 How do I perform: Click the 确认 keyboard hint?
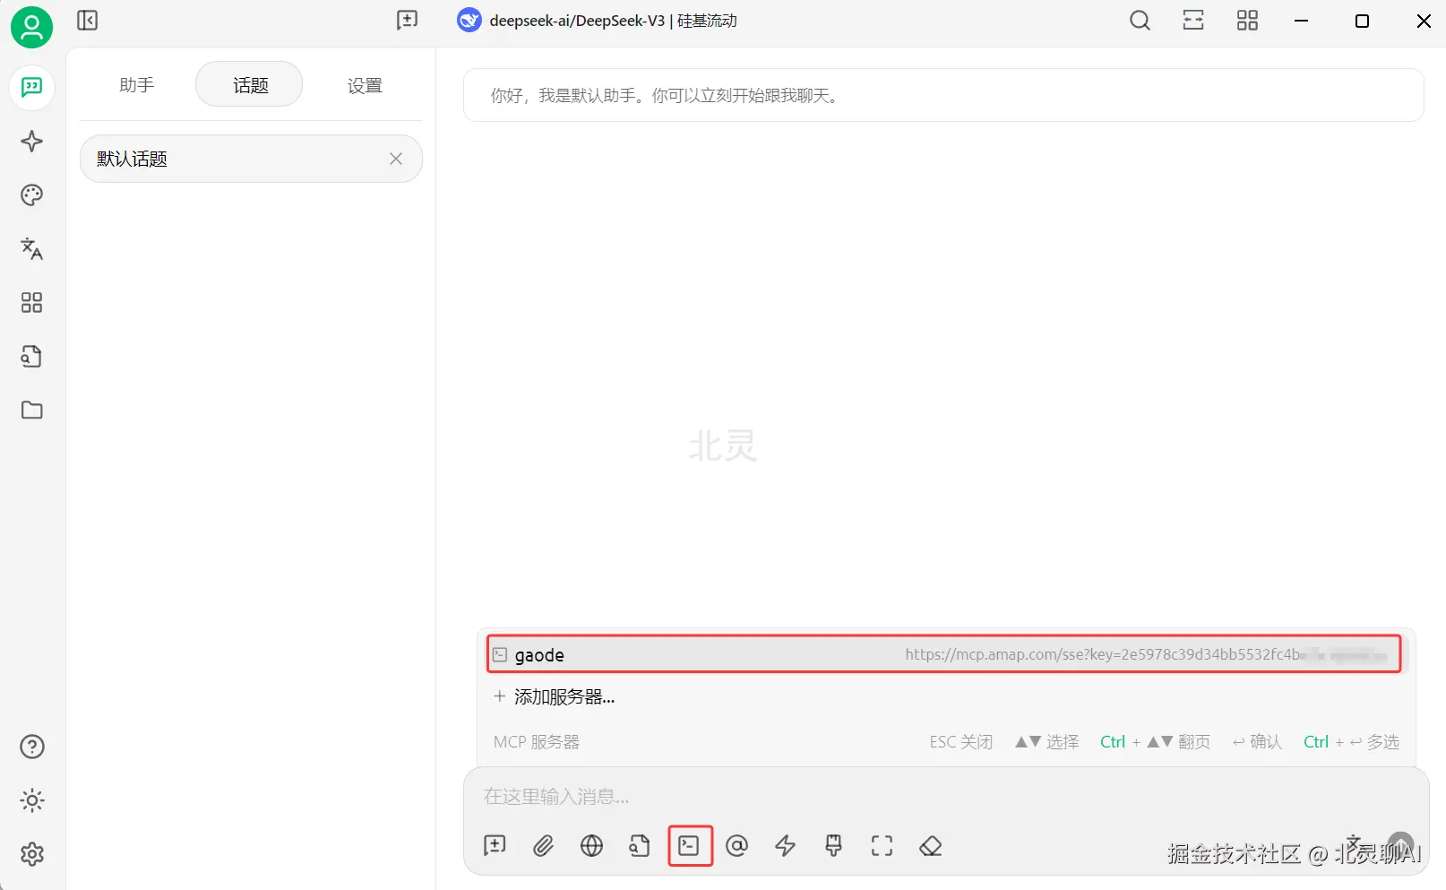tap(1257, 742)
